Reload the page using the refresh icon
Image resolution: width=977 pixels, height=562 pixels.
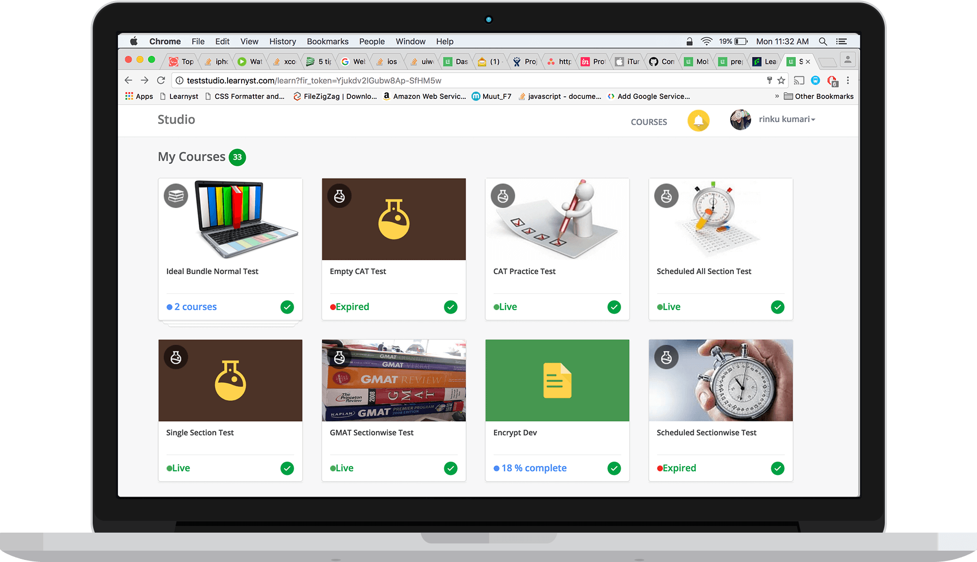[161, 80]
